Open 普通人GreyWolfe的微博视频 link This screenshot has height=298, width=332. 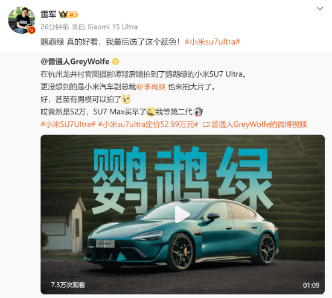tap(259, 124)
